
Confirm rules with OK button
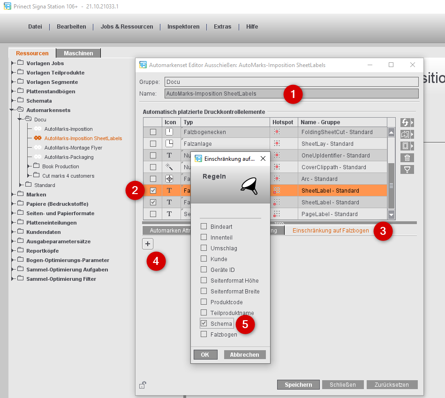click(x=205, y=354)
